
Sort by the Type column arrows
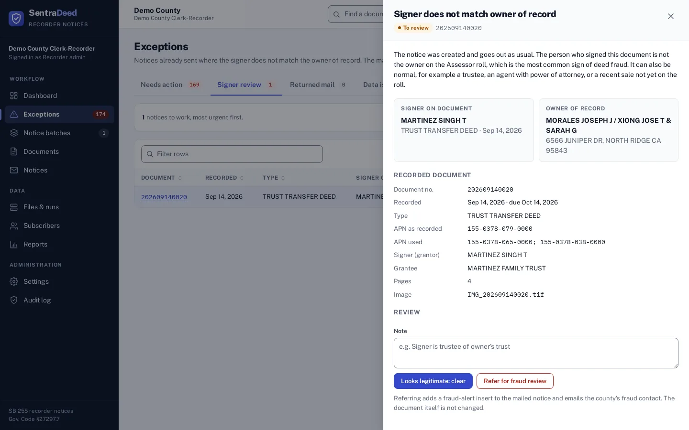(x=283, y=178)
